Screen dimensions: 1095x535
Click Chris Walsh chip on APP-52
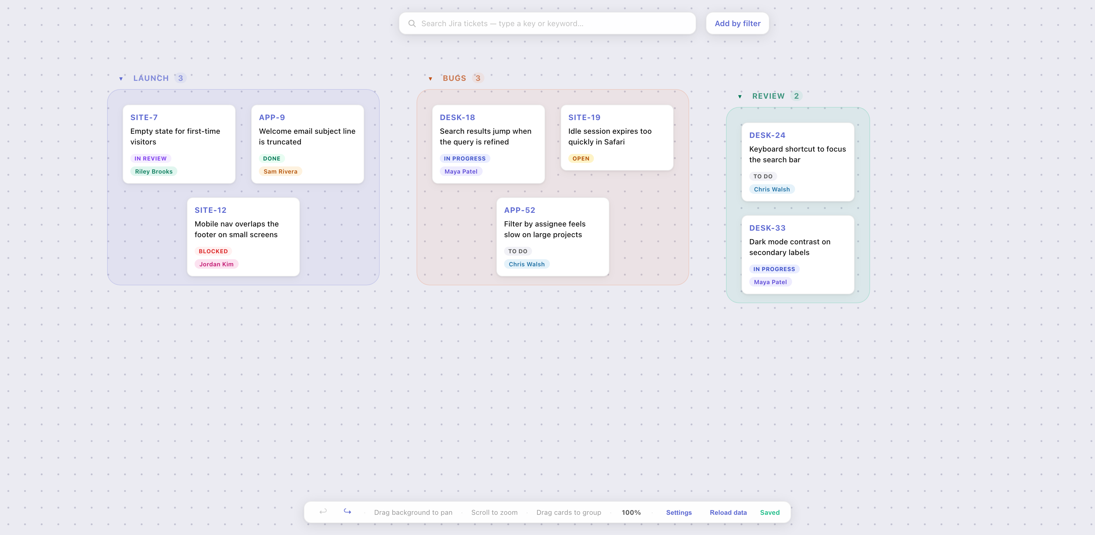pyautogui.click(x=527, y=264)
